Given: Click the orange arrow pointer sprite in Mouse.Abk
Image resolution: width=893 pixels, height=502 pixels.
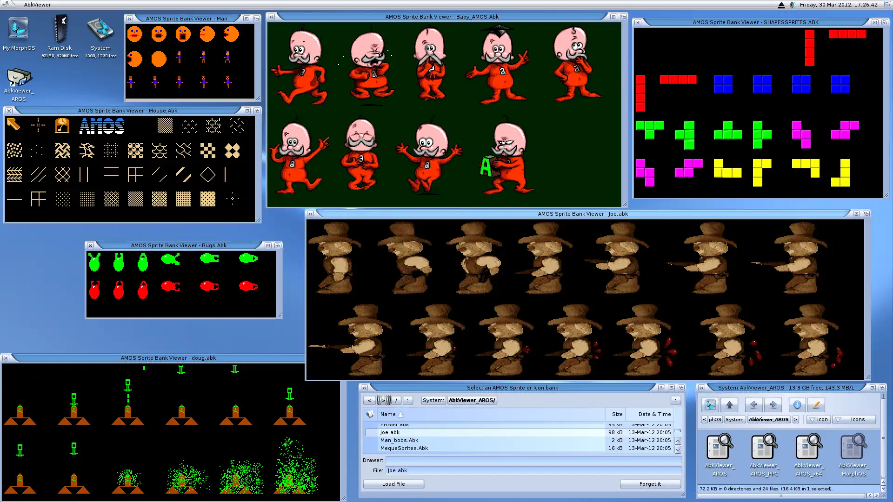Looking at the screenshot, I should coord(13,125).
